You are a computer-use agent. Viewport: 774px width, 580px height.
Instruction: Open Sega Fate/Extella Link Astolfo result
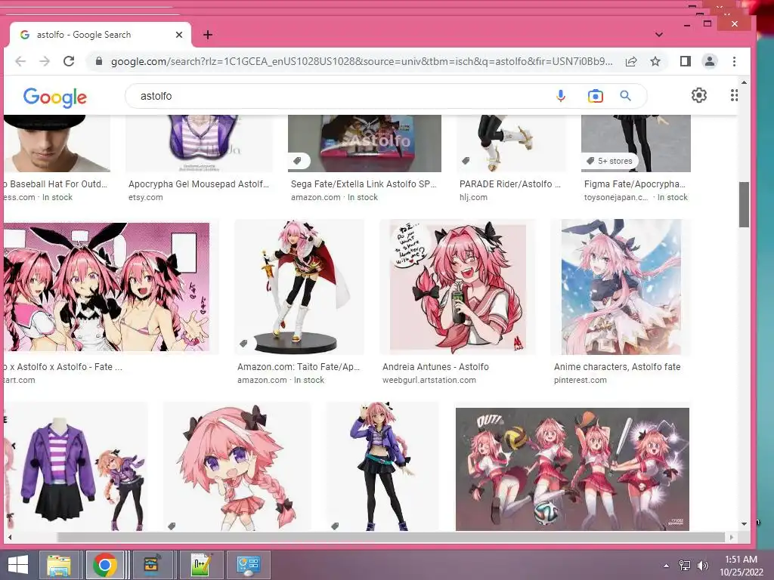click(364, 184)
